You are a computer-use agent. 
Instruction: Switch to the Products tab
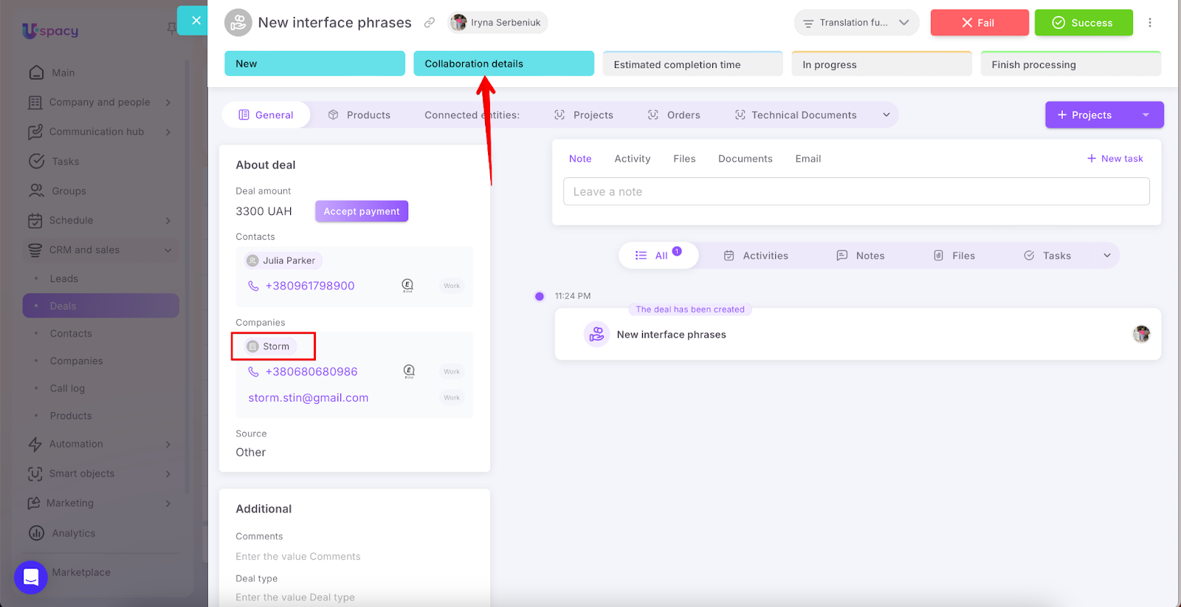[359, 115]
